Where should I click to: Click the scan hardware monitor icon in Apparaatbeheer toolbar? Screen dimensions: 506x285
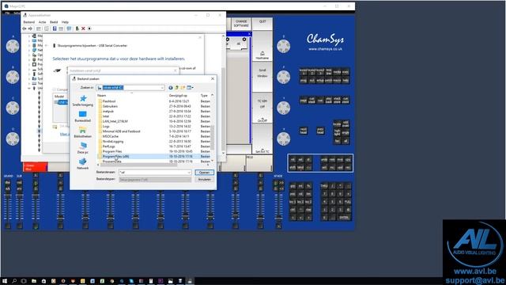pyautogui.click(x=69, y=28)
